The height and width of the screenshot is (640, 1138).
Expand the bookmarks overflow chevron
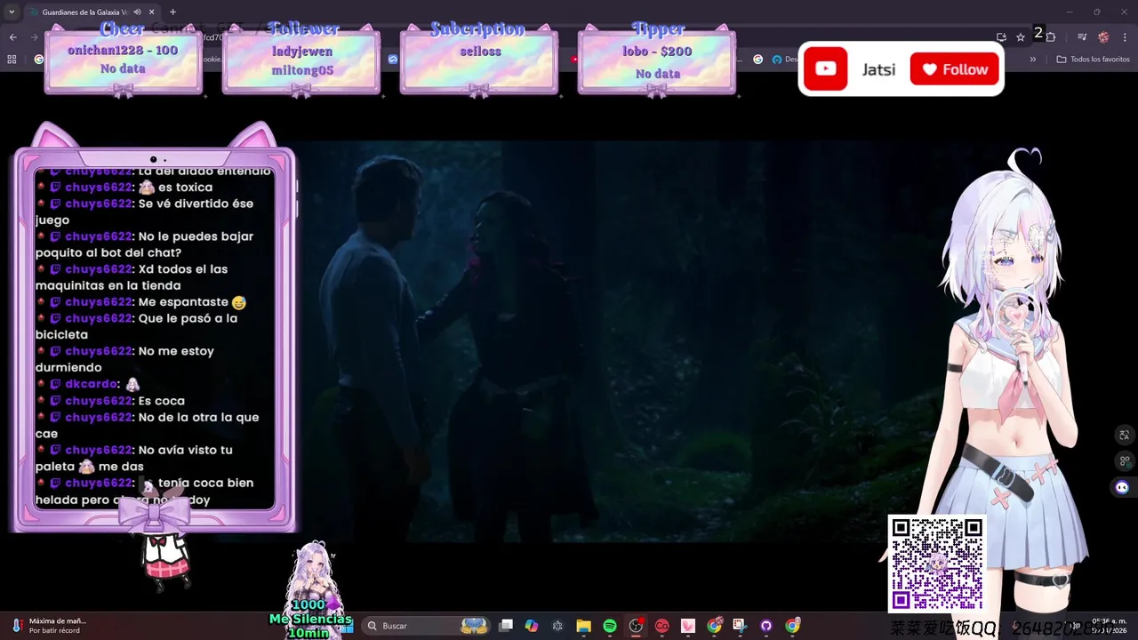[1033, 60]
